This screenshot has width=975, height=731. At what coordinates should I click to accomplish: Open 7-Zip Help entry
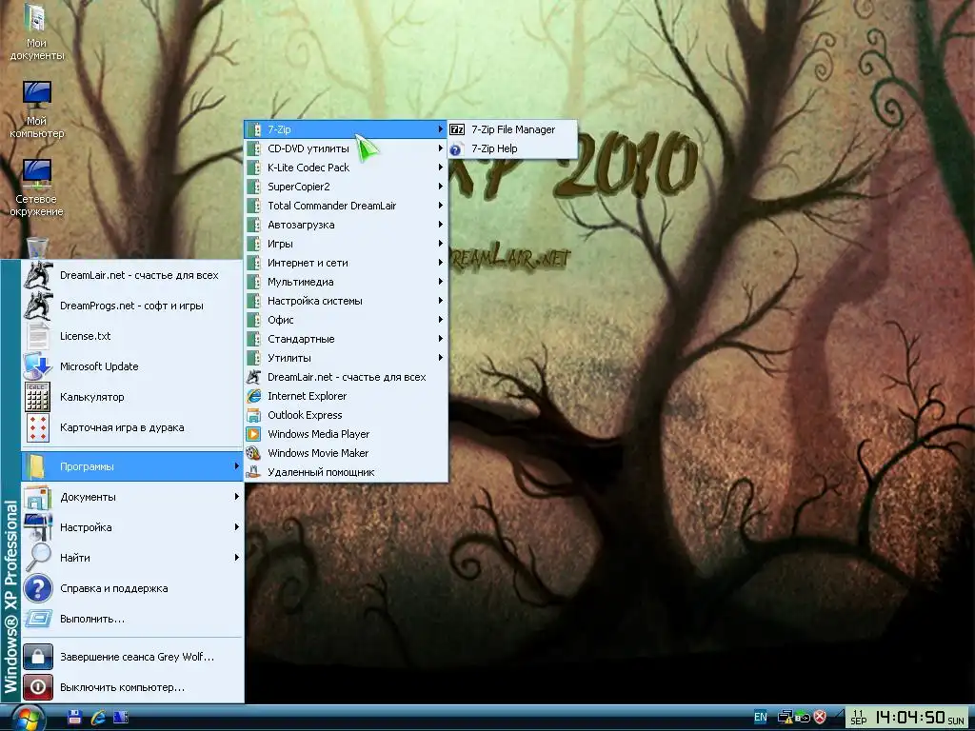pyautogui.click(x=513, y=148)
